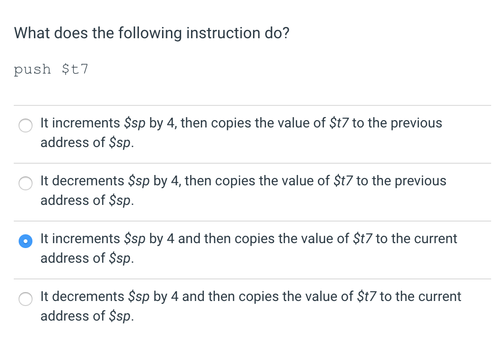Click the currently selected third radio button
The height and width of the screenshot is (350, 499).
pyautogui.click(x=26, y=241)
